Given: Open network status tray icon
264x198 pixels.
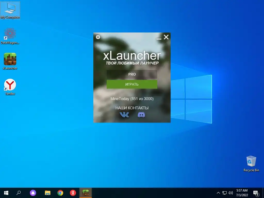Looking at the screenshot, I should click(225, 193).
